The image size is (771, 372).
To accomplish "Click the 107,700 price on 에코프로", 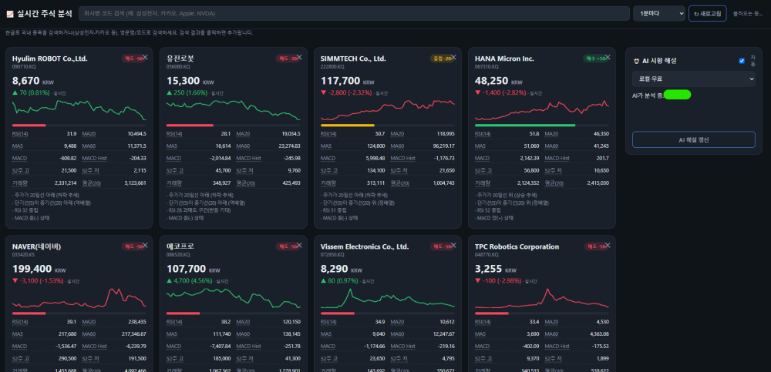I will 187,269.
